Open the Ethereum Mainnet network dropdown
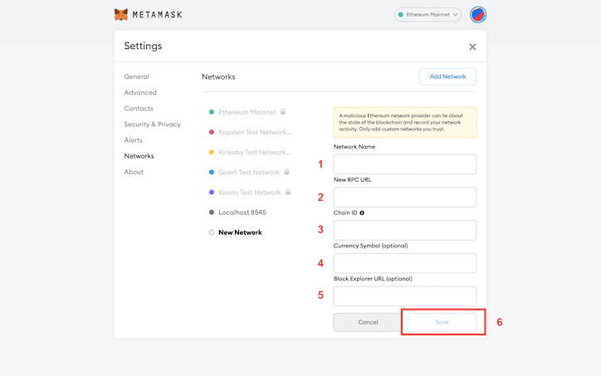Viewport: 601px width, 376px height. (428, 15)
